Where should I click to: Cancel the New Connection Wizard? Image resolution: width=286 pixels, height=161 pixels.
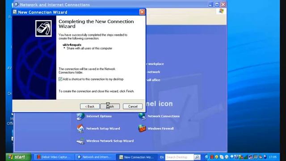[x=133, y=106]
